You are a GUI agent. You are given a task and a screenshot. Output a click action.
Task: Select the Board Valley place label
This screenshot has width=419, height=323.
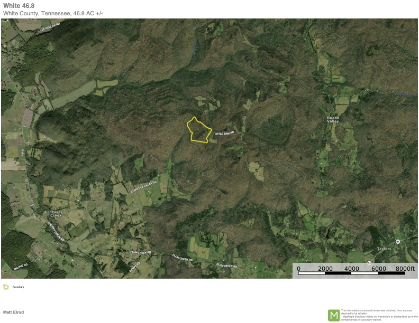click(x=333, y=119)
